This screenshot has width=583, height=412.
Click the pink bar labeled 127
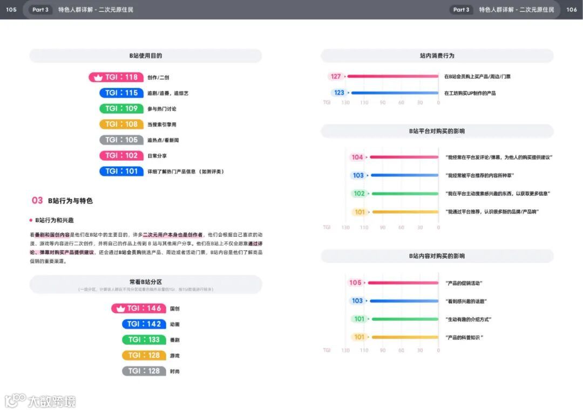(392, 77)
